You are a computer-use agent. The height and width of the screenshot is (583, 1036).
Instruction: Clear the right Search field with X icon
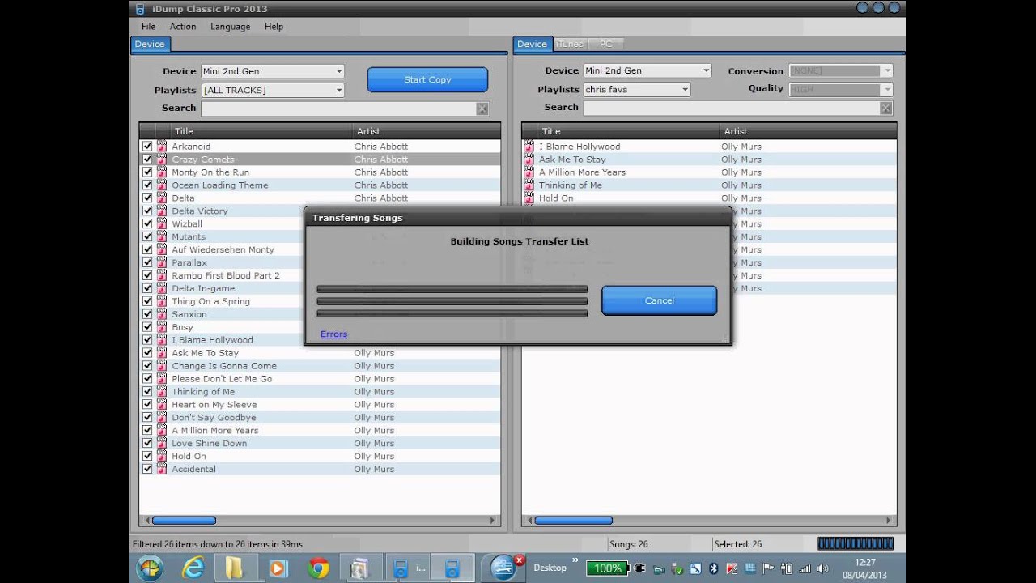(885, 108)
